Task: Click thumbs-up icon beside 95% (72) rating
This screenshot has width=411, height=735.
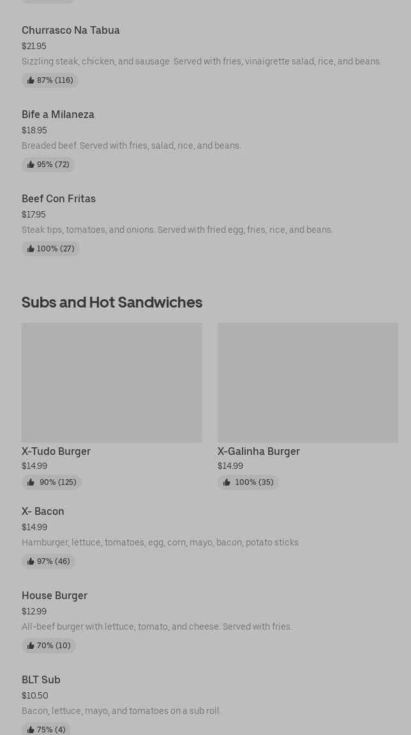Action: tap(31, 165)
